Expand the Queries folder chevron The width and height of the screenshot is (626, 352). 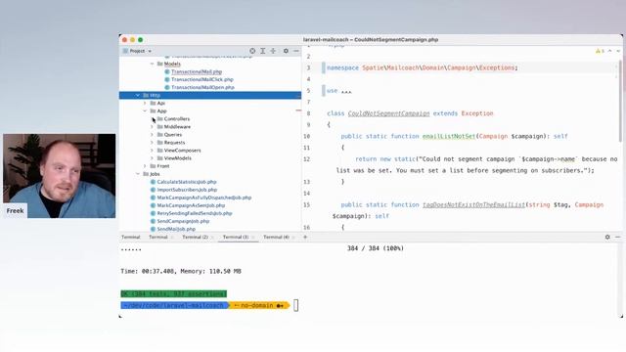(153, 135)
